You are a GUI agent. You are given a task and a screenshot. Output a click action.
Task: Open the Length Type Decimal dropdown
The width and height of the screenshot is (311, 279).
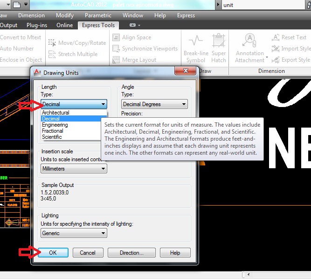74,104
